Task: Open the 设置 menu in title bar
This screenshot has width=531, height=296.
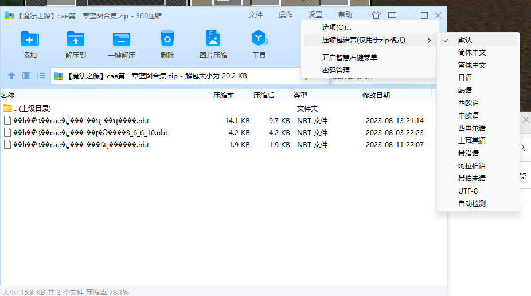Action: click(x=315, y=15)
